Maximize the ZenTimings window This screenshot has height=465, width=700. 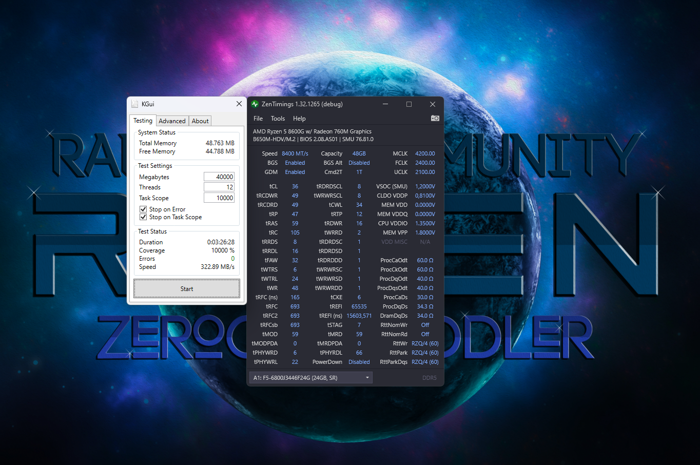[409, 104]
